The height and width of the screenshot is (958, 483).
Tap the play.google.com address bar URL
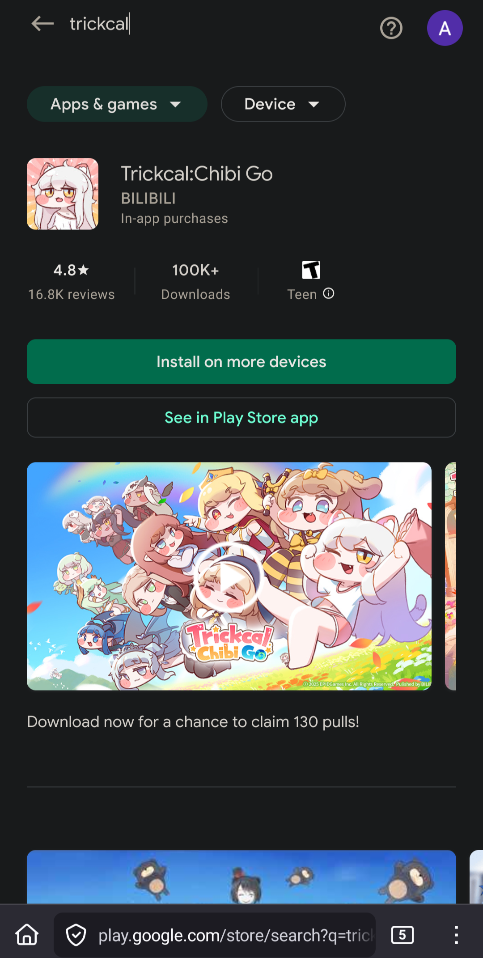tap(236, 935)
